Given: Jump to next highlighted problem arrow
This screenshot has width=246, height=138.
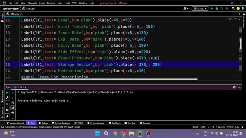Looking at the screenshot, I should pos(239,19).
